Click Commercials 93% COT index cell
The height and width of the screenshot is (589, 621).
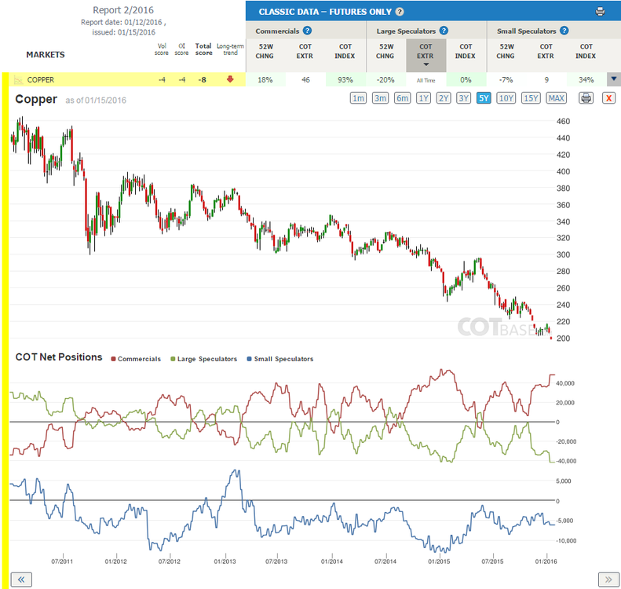tap(345, 79)
